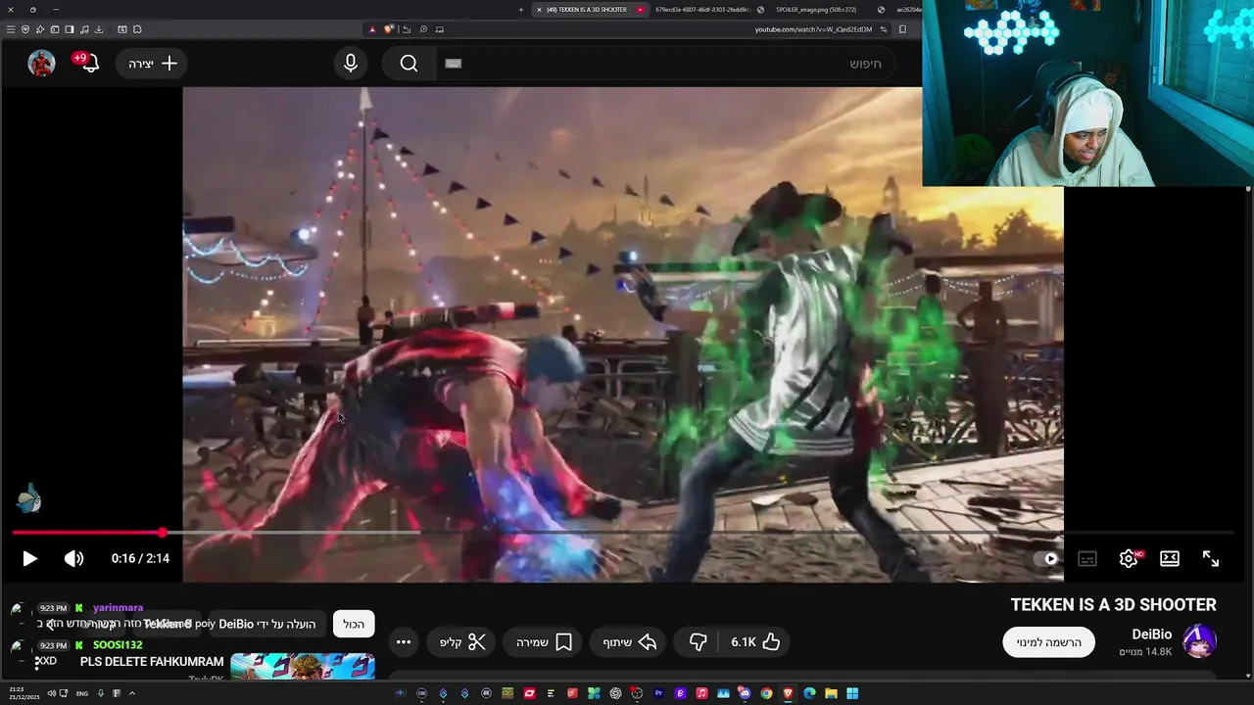This screenshot has height=705, width=1254.
Task: Open site settings icon beside URL
Action: (x=884, y=29)
